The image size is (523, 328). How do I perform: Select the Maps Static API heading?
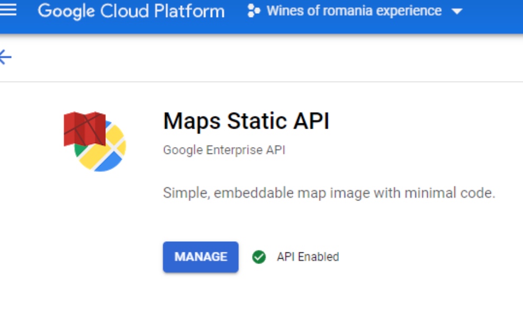tap(246, 121)
